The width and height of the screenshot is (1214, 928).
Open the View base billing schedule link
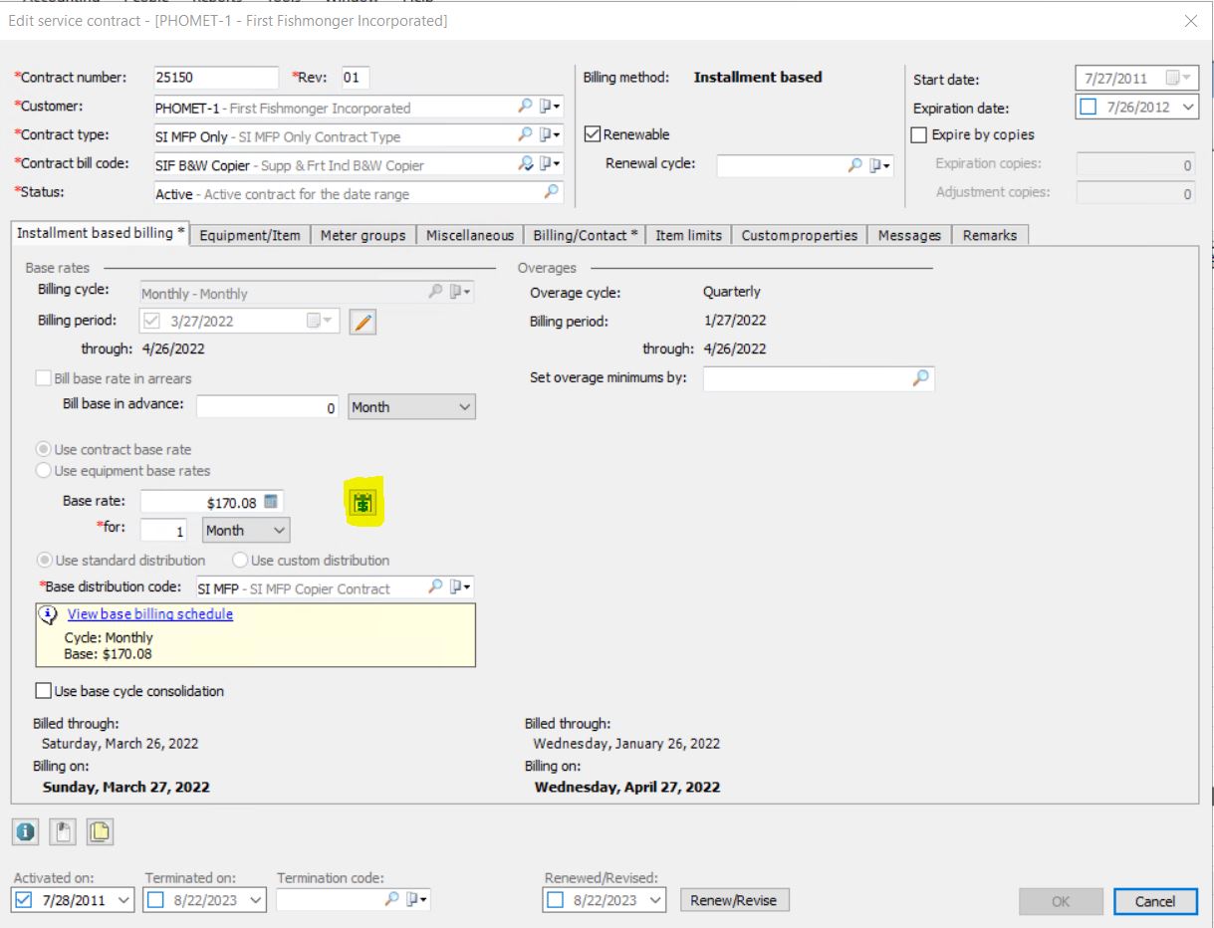coord(150,614)
